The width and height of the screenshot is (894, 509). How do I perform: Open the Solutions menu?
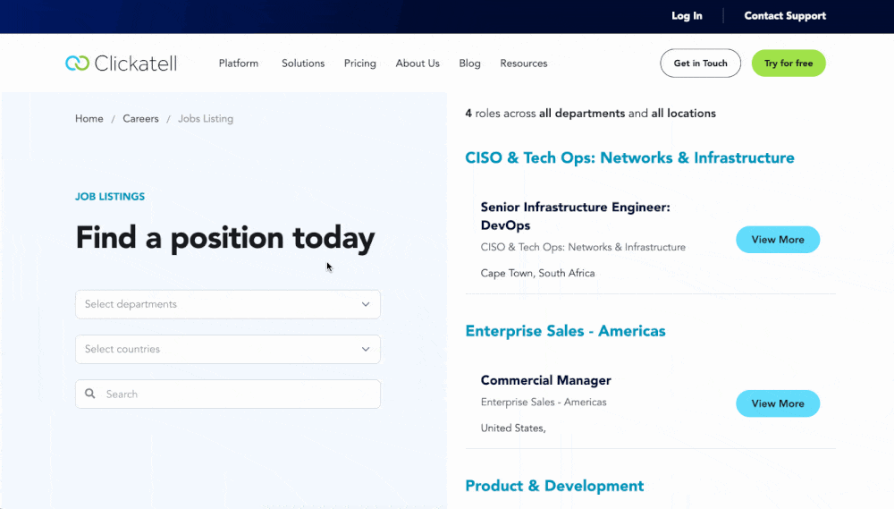click(303, 64)
